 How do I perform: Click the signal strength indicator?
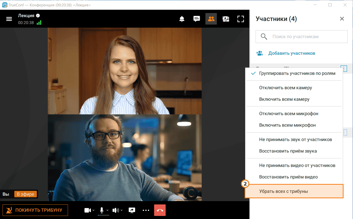click(x=39, y=23)
